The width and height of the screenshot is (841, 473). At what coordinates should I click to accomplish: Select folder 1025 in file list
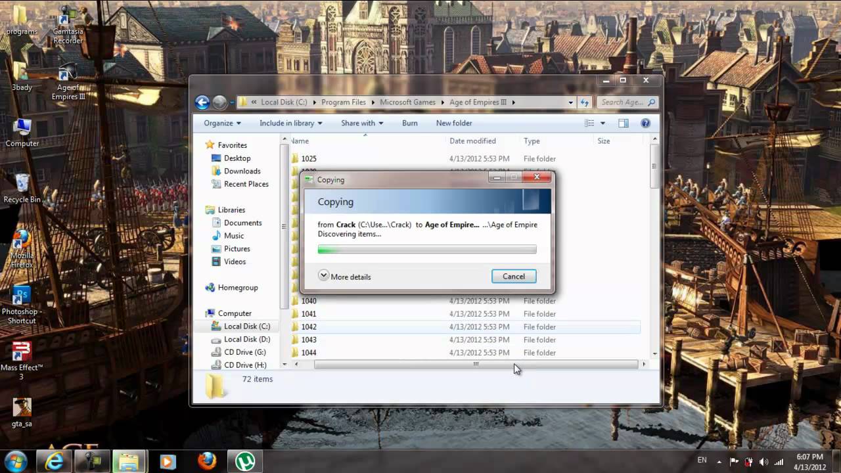click(465, 158)
